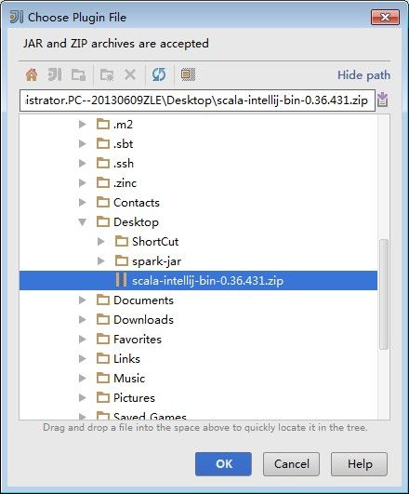The height and width of the screenshot is (494, 409).
Task: Open the recent path history icon
Action: click(x=383, y=100)
